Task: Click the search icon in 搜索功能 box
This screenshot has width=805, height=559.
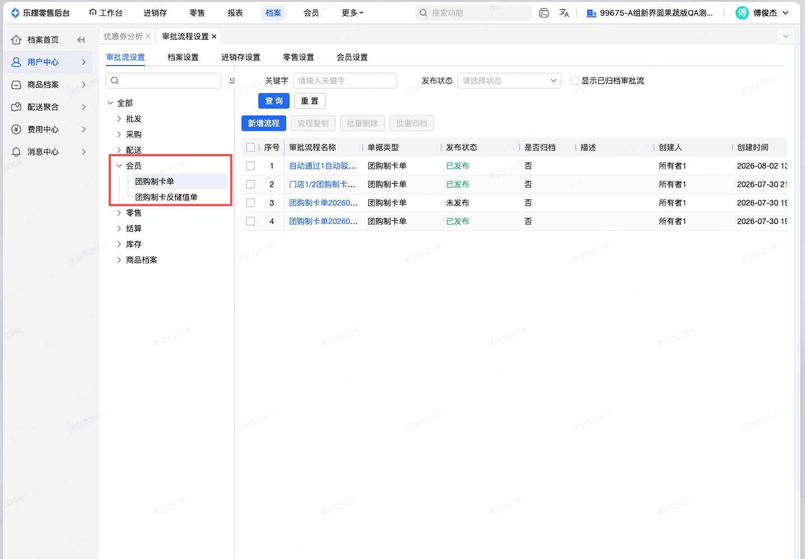Action: (424, 13)
